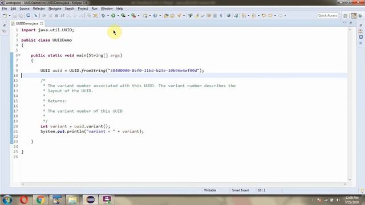Run the program with green Run button
The image size is (365, 205).
[113, 15]
